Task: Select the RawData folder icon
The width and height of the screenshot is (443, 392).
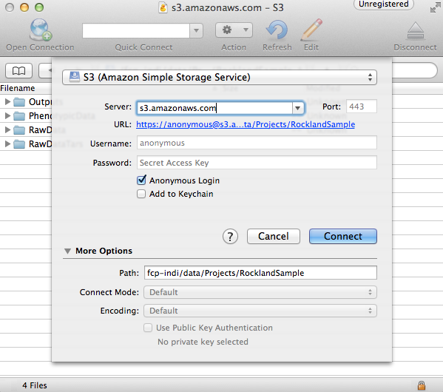Action: tap(19, 130)
